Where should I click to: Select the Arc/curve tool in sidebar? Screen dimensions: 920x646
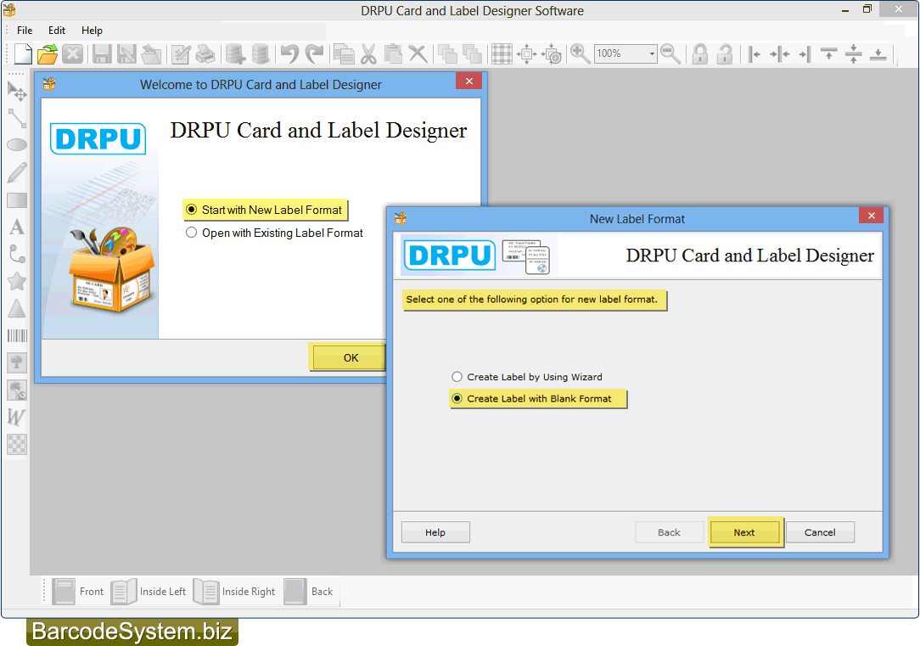(16, 254)
